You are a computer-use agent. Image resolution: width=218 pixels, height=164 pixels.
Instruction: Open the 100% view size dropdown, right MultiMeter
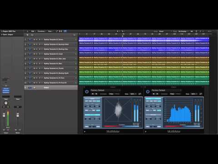(x=194, y=94)
